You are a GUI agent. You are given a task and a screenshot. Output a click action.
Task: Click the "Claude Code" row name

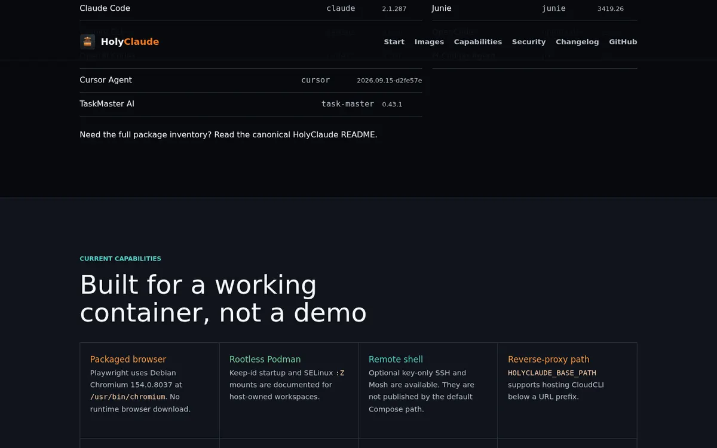tap(105, 8)
